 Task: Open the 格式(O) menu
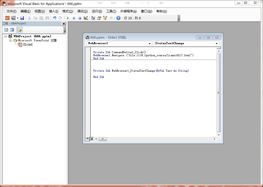click(x=68, y=11)
